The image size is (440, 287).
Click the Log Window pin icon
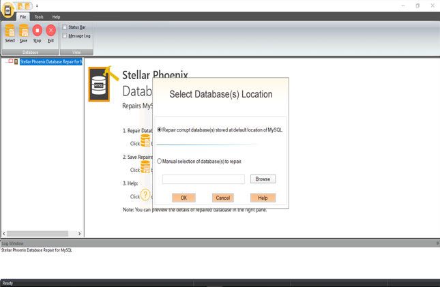tap(437, 243)
